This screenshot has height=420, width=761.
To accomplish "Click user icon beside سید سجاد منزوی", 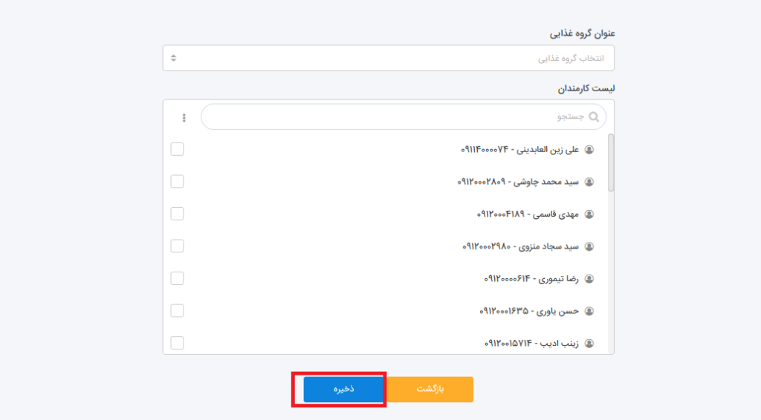I will (590, 246).
